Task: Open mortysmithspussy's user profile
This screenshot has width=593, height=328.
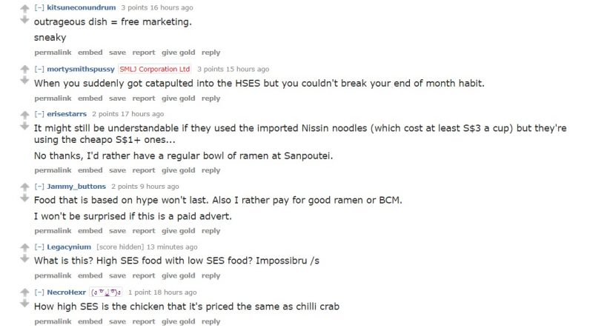Action: click(x=81, y=69)
